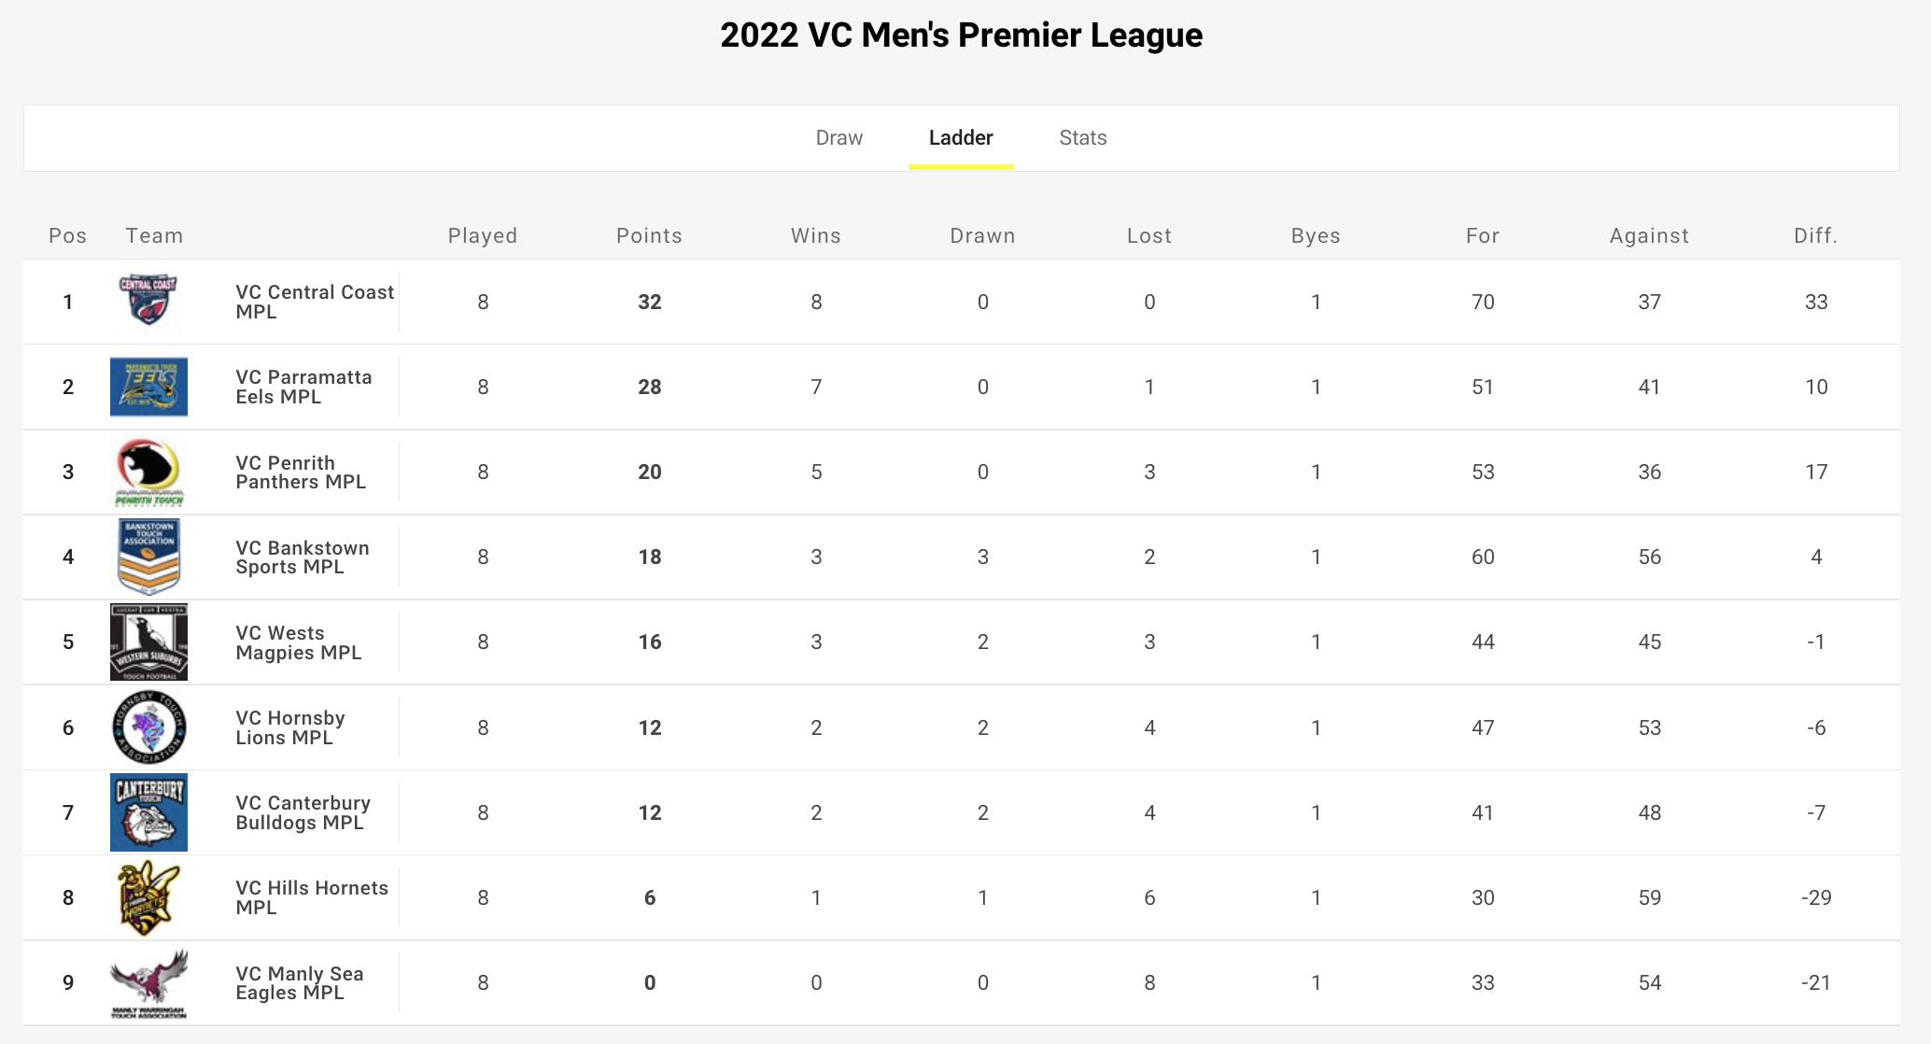This screenshot has height=1044, width=1931.
Task: Click the Penrith Panthers team logo
Action: pyautogui.click(x=148, y=472)
